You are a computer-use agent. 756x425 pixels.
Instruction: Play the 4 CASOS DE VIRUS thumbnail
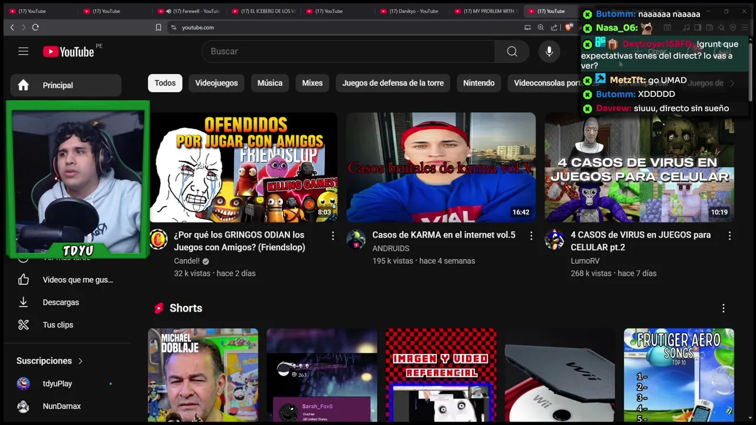639,167
